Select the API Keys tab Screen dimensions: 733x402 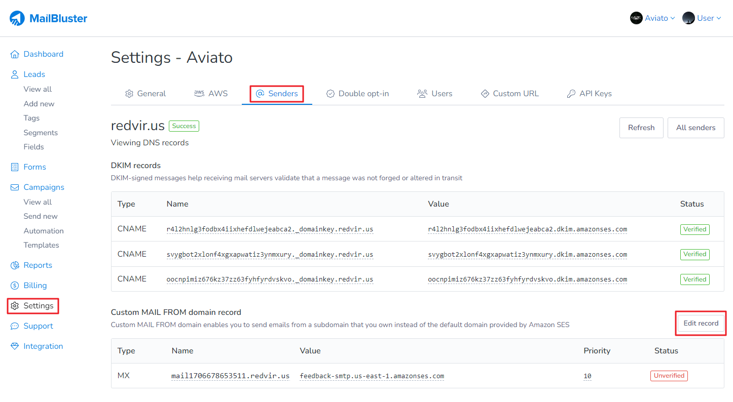coord(589,94)
